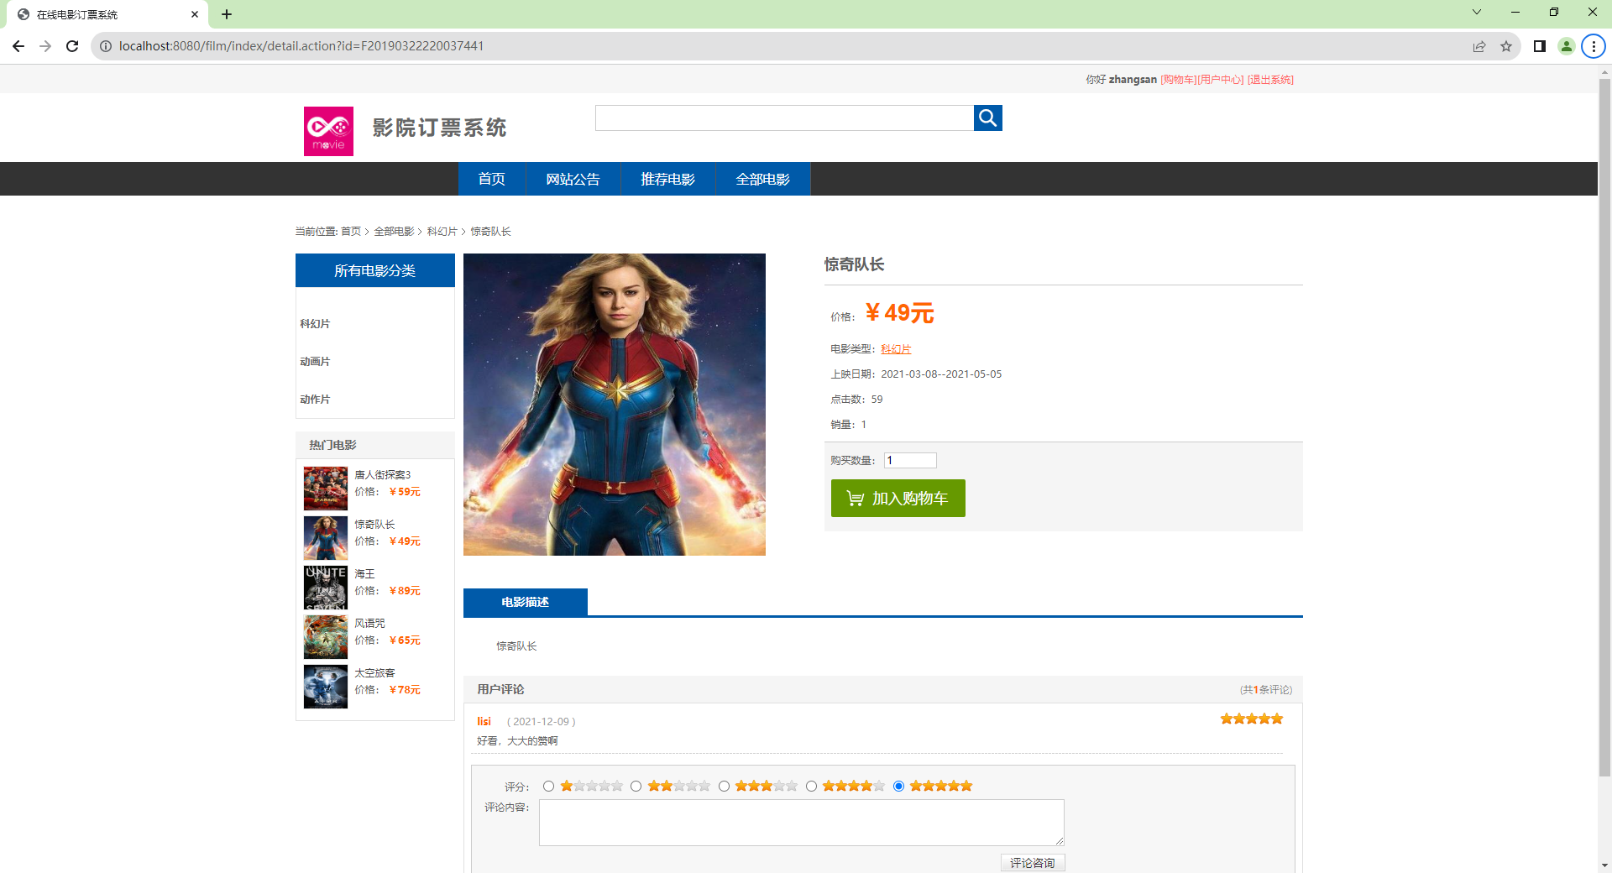Click the browser forward arrow

pos(45,46)
